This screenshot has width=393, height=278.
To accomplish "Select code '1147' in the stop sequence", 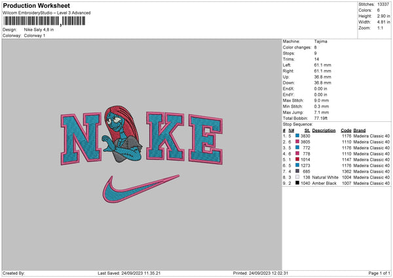I will tap(346, 159).
